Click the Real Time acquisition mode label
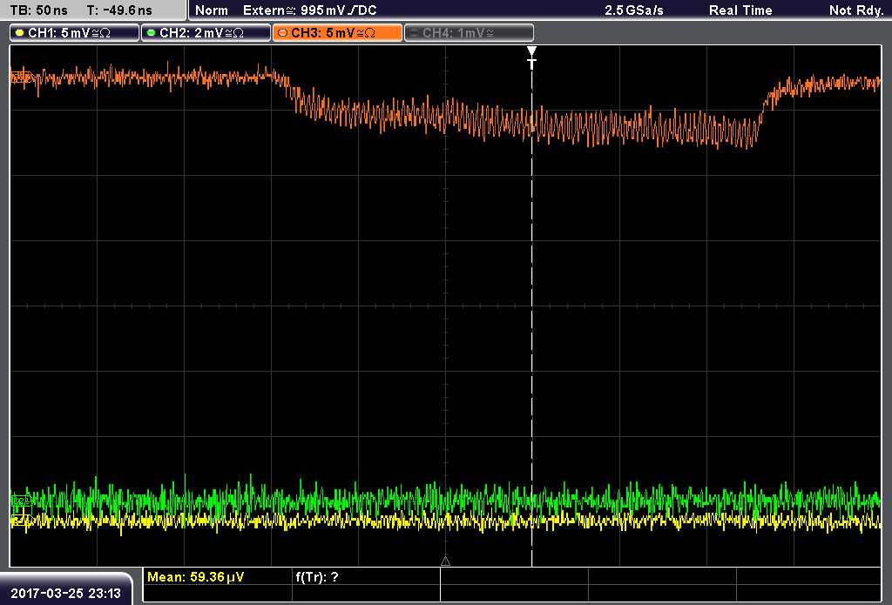The height and width of the screenshot is (605, 892). pyautogui.click(x=740, y=10)
